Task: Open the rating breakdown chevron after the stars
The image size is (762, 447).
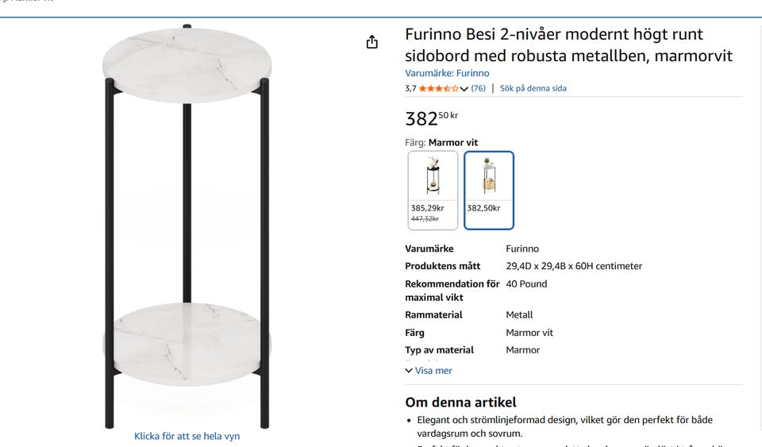Action: click(x=464, y=89)
